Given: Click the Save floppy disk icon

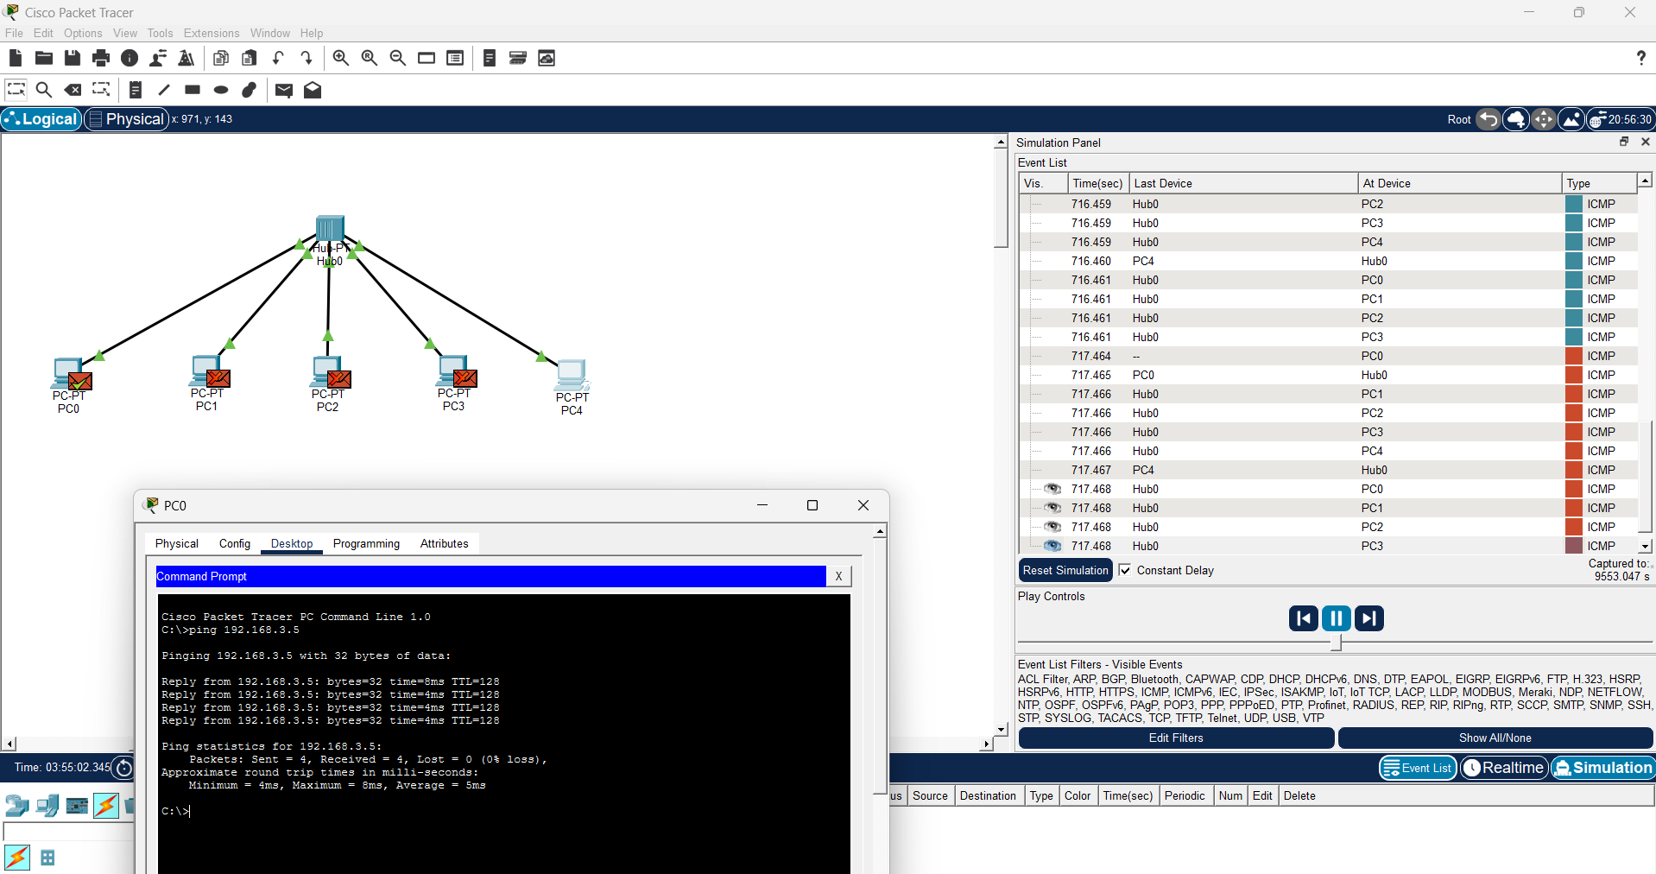Looking at the screenshot, I should [73, 58].
